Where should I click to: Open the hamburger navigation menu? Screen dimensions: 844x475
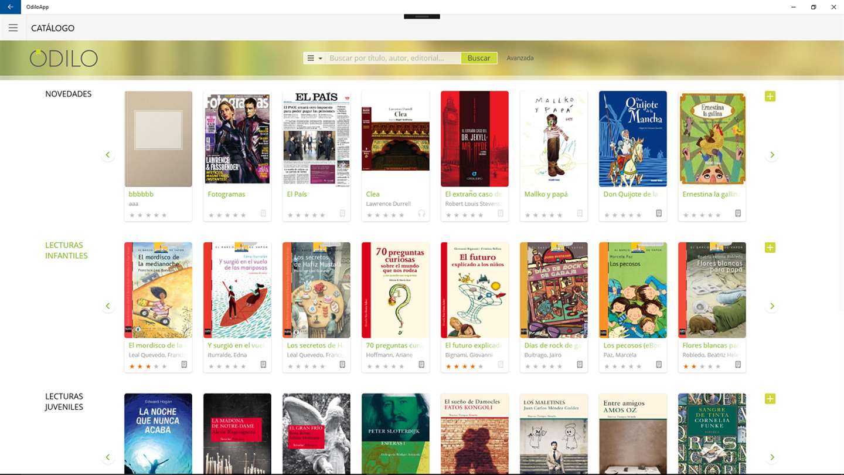13,28
